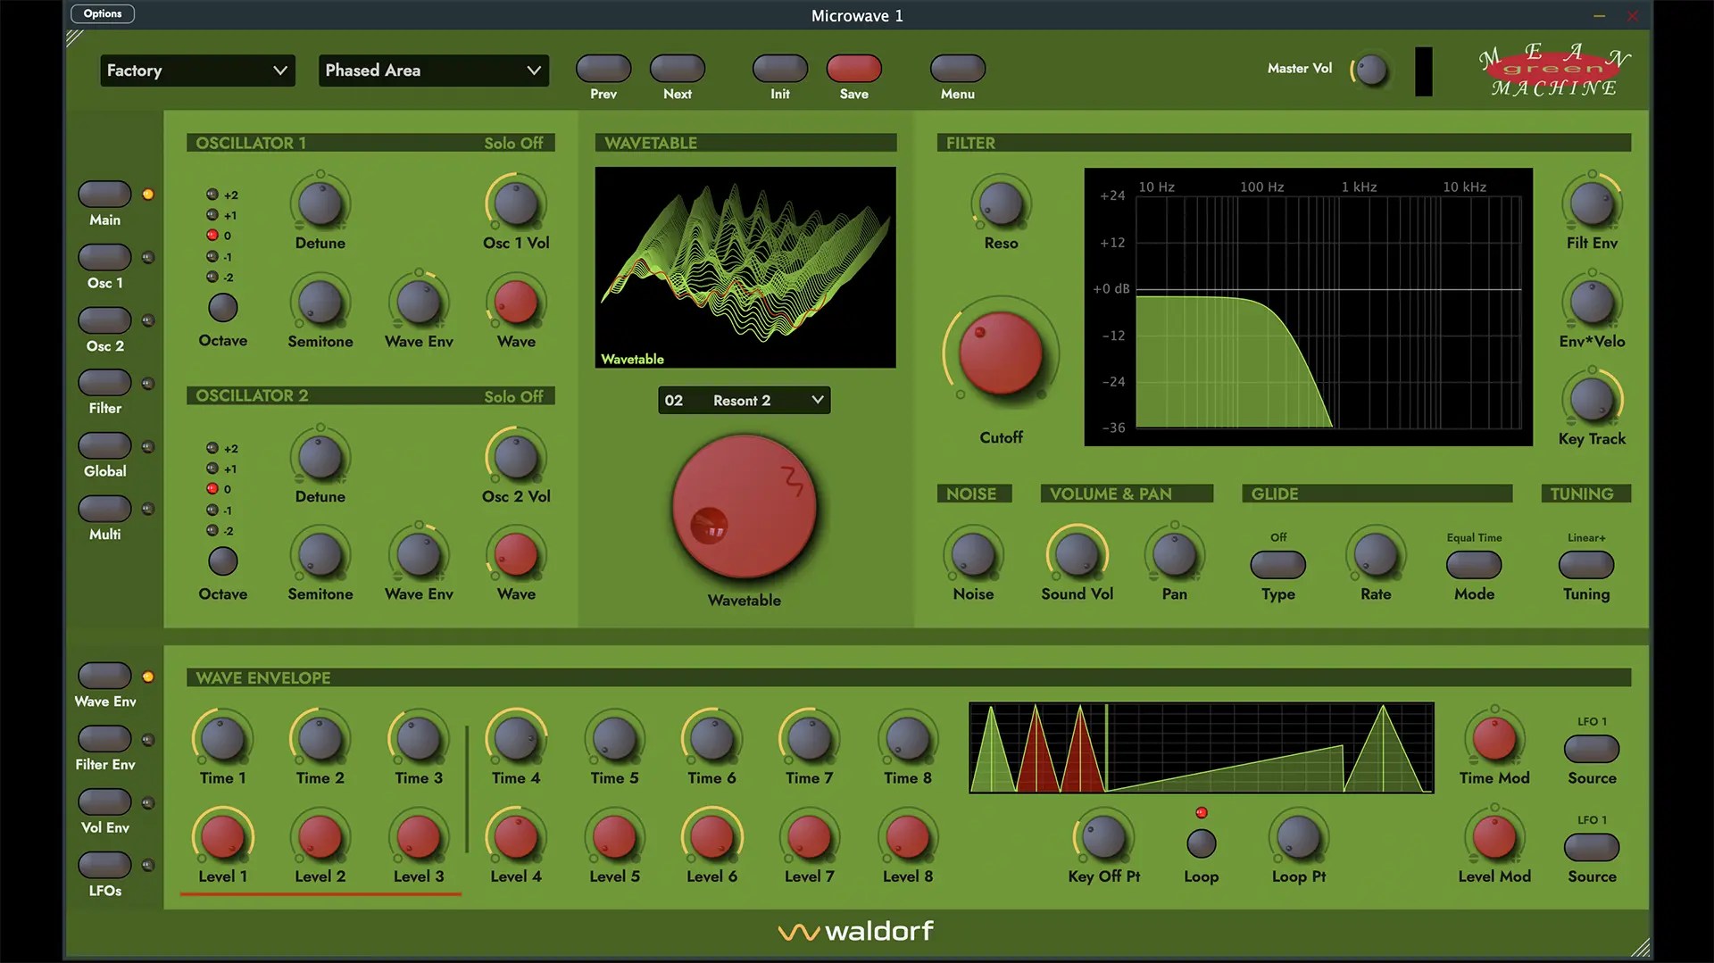Screen dimensions: 1714x963
Task: Click the Init button
Action: 780,69
